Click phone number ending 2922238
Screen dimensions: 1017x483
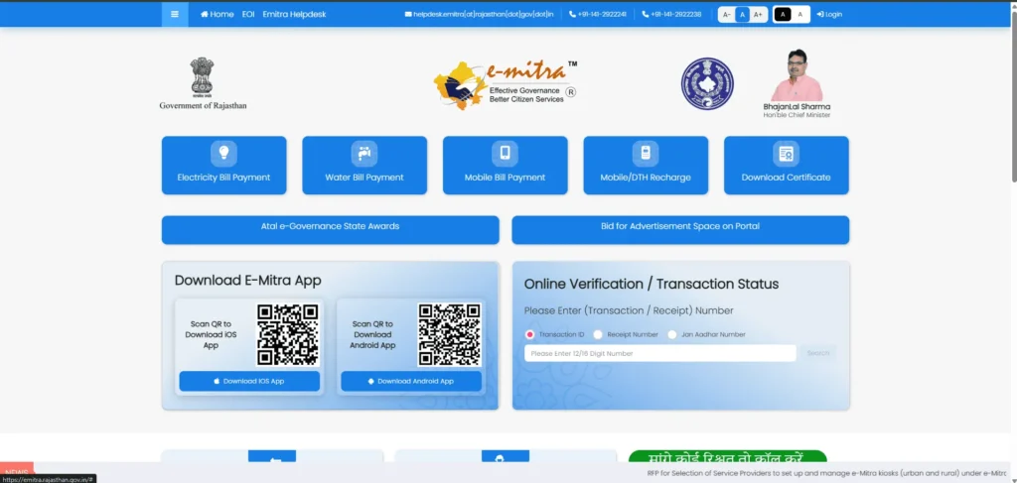671,14
